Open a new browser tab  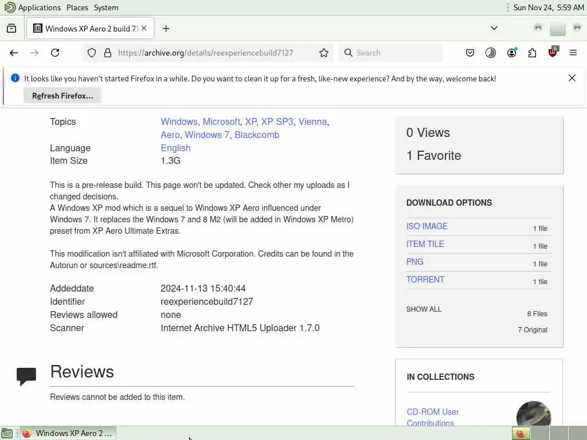click(x=166, y=29)
